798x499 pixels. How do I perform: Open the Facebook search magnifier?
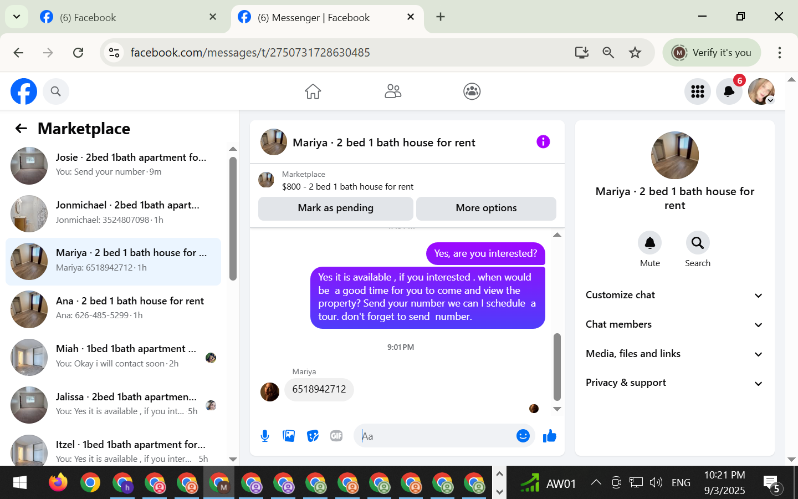click(x=55, y=91)
